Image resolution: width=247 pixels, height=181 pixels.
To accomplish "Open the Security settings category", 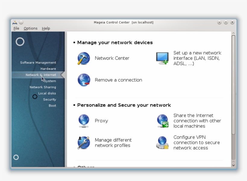I will [x=49, y=99].
